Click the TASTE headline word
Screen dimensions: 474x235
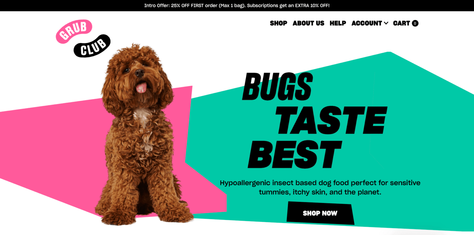point(331,120)
